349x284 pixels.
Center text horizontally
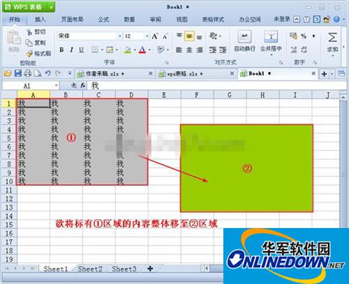coord(189,50)
